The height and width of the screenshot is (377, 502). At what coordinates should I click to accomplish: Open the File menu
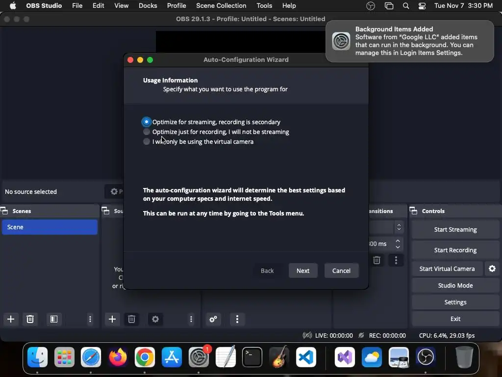(x=77, y=6)
